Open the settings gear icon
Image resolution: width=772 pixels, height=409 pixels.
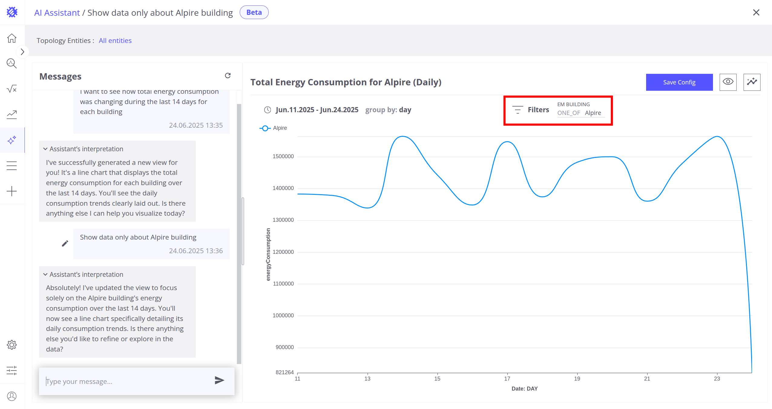pyautogui.click(x=12, y=345)
